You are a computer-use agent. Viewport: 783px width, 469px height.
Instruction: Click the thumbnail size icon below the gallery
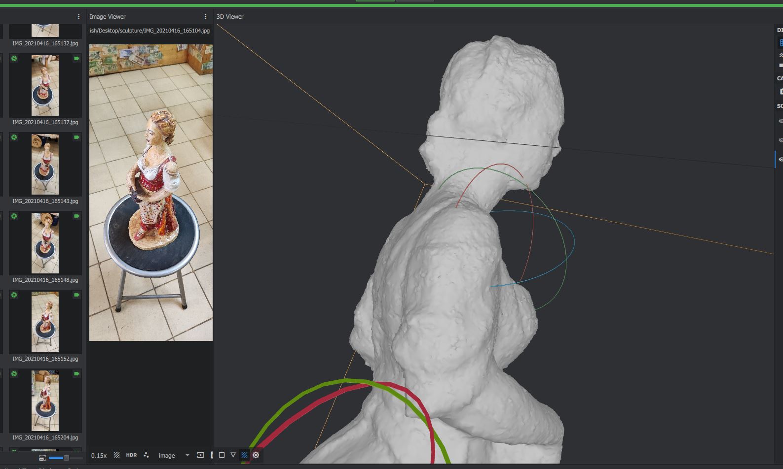point(42,458)
